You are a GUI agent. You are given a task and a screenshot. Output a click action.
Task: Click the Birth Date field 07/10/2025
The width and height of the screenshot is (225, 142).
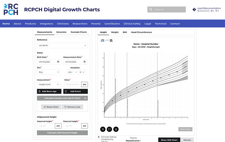pos(49,62)
